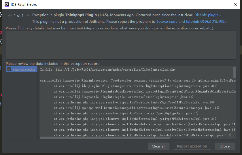Click the PhpStorm logo in title bar

pyautogui.click(x=7, y=4)
